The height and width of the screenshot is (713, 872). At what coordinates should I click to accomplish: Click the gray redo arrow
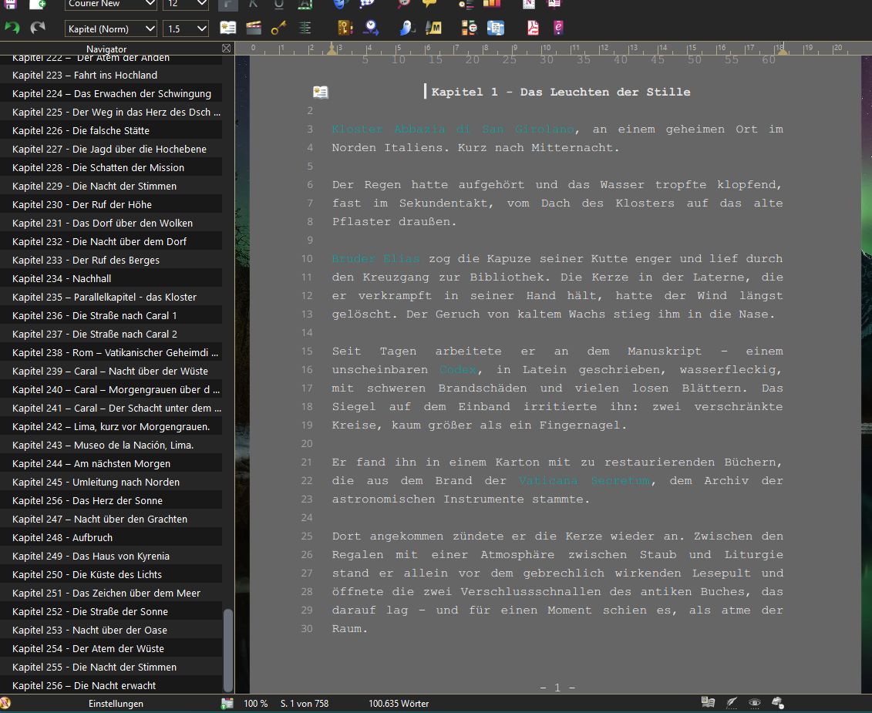pyautogui.click(x=37, y=29)
